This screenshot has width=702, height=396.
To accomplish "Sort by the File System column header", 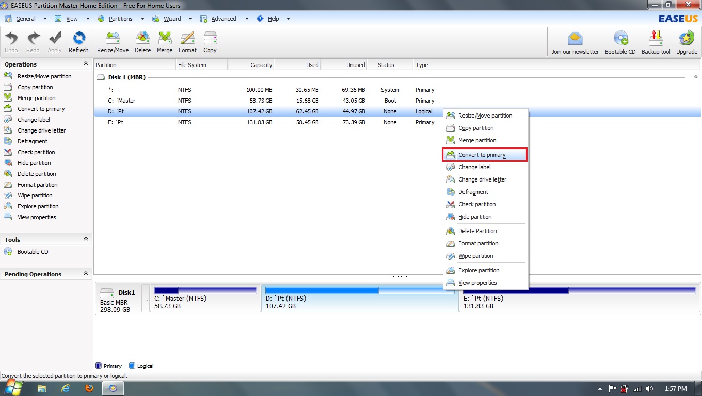I will (x=201, y=65).
